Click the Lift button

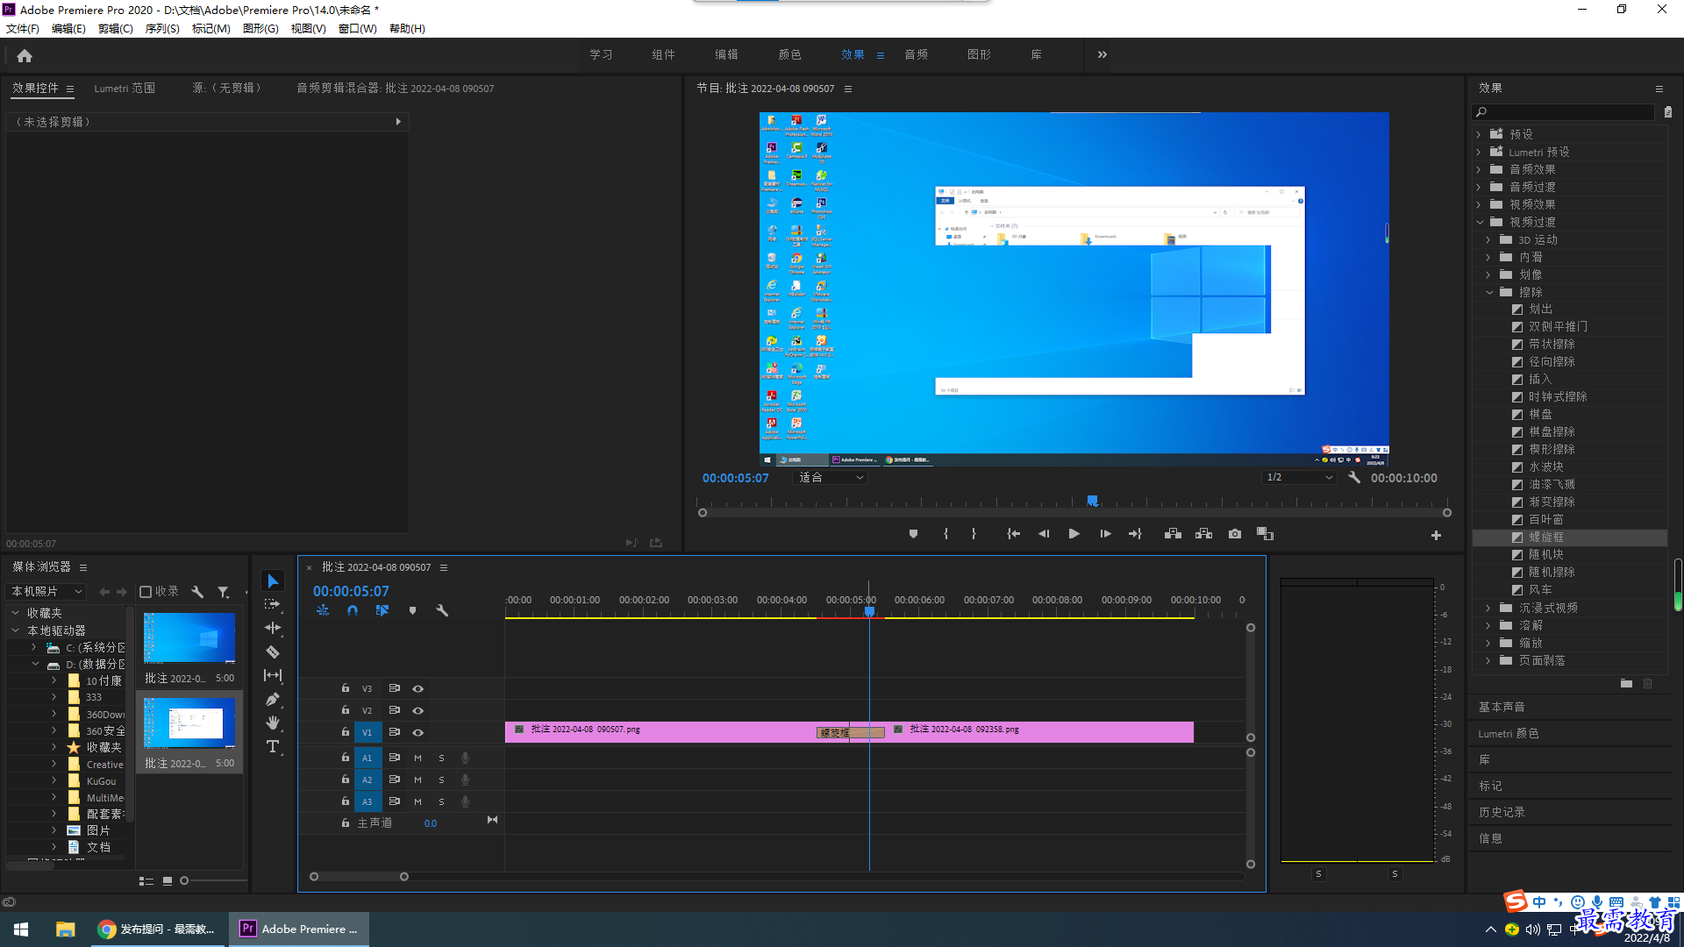pos(1173,534)
